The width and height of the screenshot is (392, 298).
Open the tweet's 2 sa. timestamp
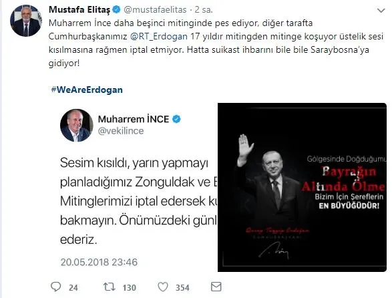point(204,10)
